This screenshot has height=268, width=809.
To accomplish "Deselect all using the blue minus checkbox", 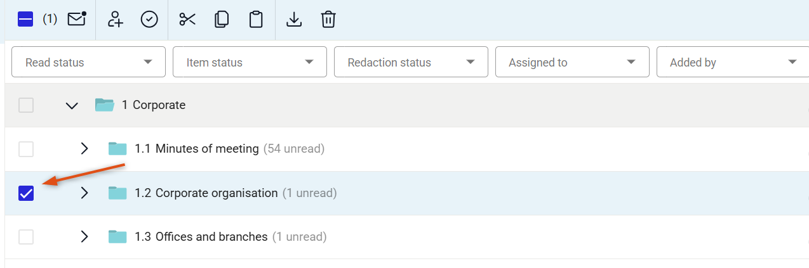I will 25,20.
